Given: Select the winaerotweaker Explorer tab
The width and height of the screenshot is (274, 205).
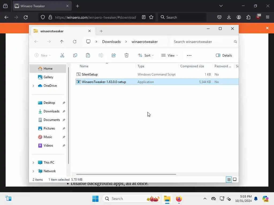Looking at the screenshot, I should tap(62, 31).
